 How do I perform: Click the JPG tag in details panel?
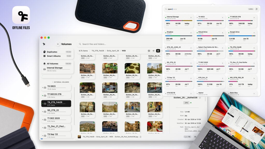(x=186, y=103)
